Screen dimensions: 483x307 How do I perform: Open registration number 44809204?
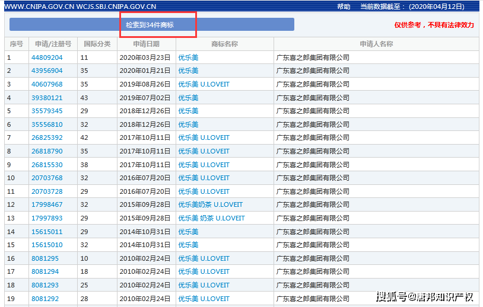pos(47,57)
